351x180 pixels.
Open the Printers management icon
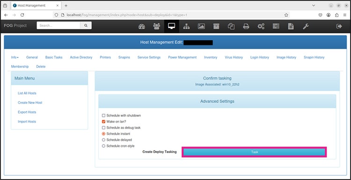246,26
